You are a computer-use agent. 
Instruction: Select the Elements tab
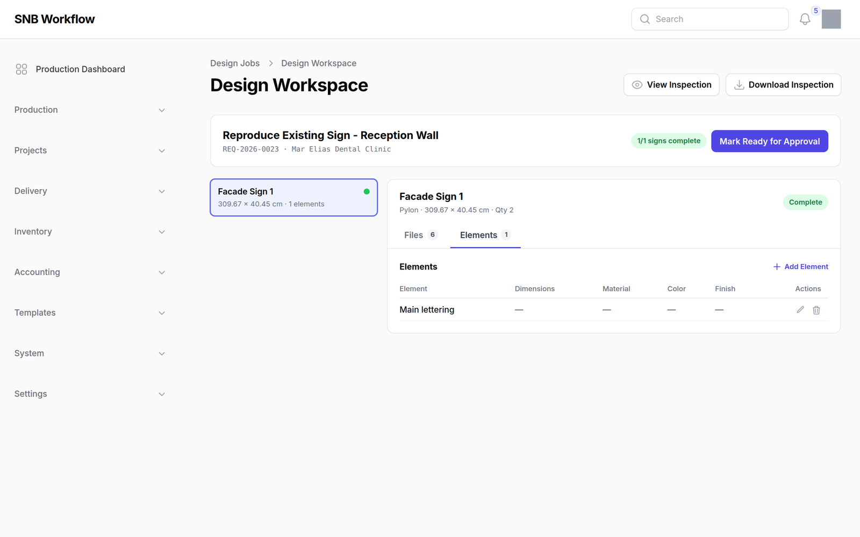click(485, 235)
